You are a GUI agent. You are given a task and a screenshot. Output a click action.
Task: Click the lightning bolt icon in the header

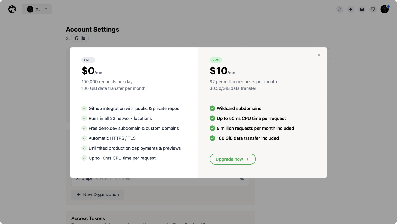pos(351,9)
